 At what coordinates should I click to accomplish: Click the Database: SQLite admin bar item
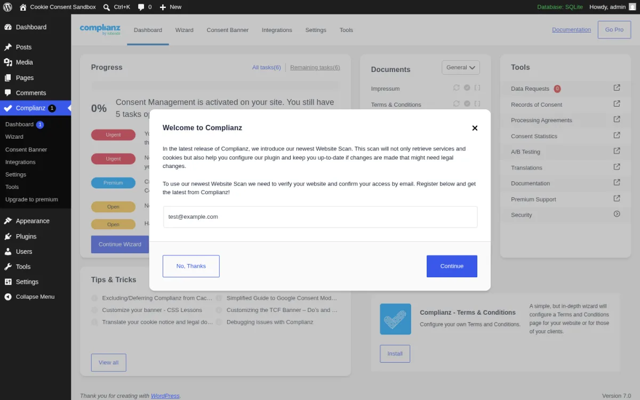coord(559,7)
